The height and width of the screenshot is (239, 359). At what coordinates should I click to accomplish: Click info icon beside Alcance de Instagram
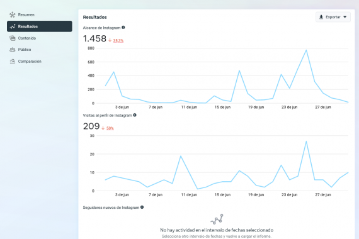(x=123, y=28)
